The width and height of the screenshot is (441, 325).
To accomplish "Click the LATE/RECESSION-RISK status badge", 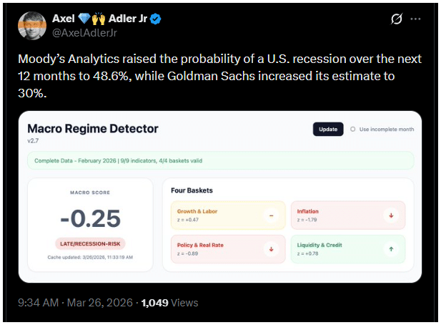I will pos(89,244).
